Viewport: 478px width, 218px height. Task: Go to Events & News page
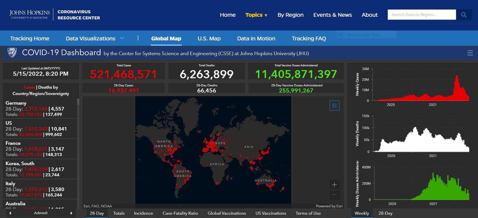[x=332, y=15]
